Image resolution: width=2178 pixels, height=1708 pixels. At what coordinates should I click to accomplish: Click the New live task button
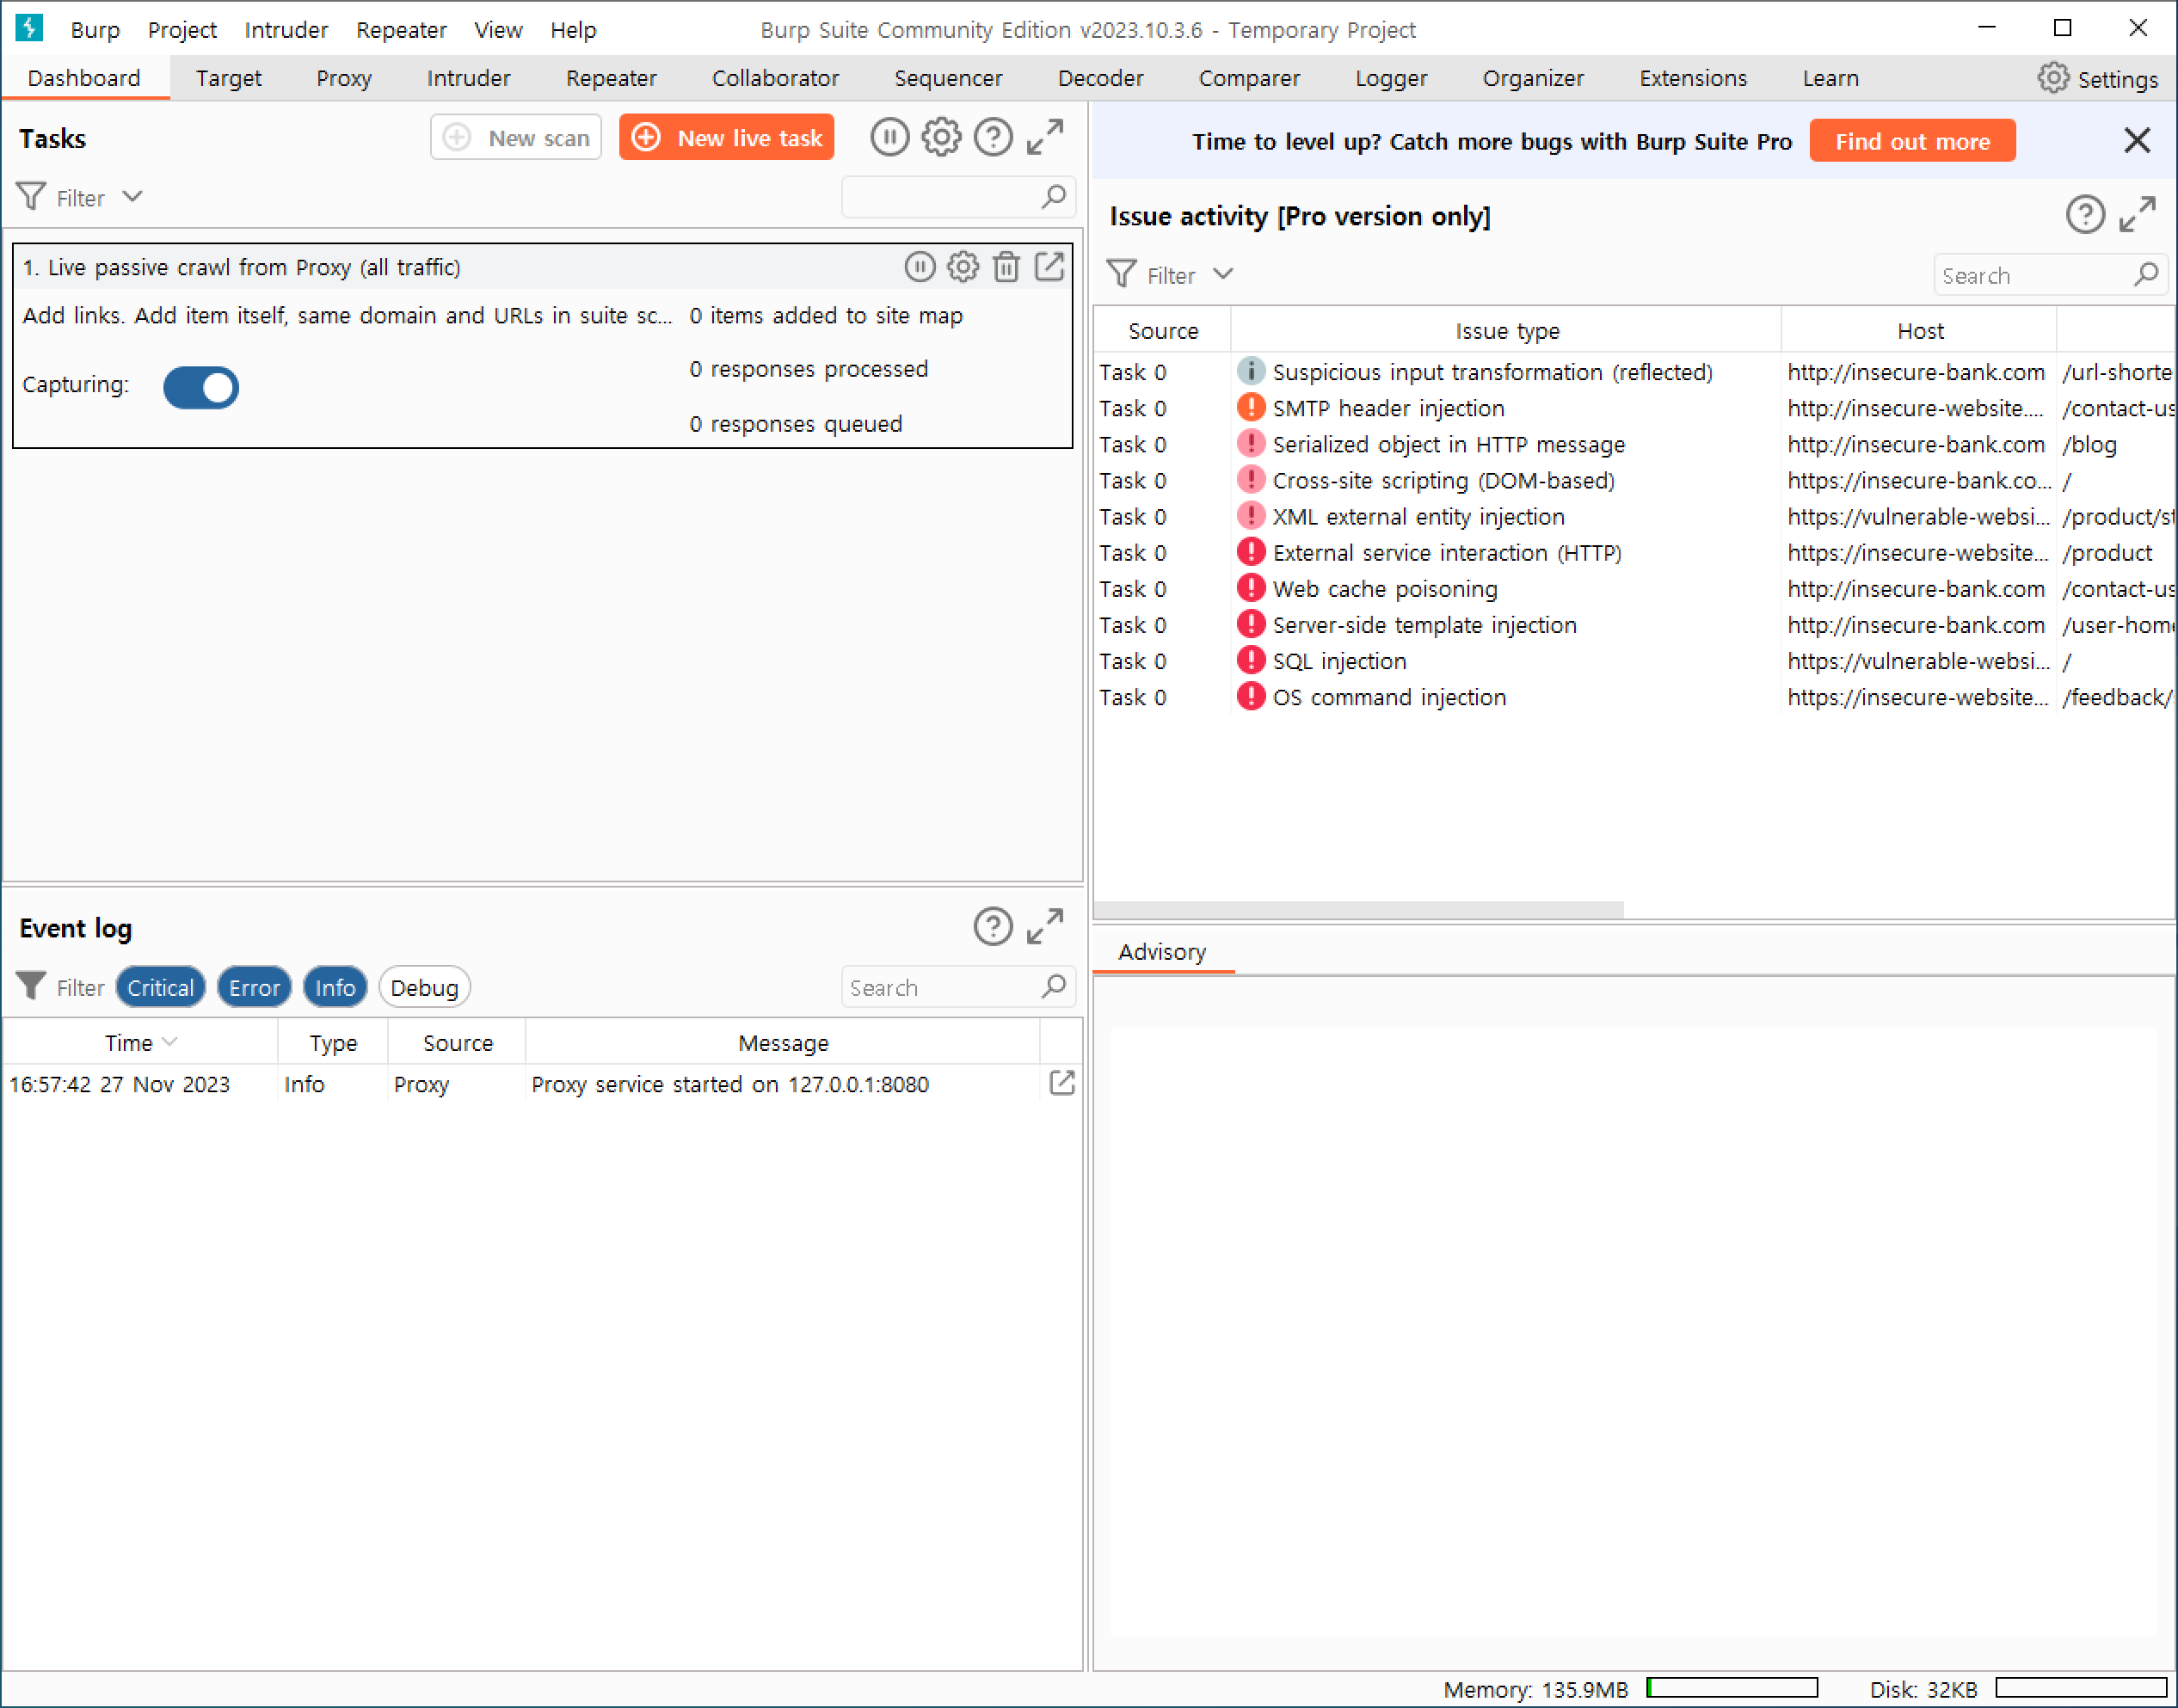tap(727, 137)
